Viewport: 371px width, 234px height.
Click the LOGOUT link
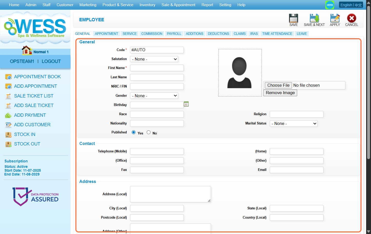tap(51, 61)
